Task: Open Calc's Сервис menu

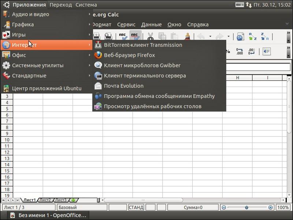Action: point(126,25)
